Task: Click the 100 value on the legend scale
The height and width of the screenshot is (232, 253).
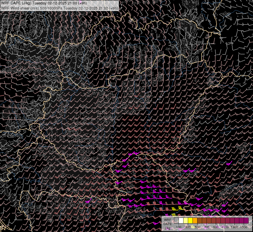Action: (x=179, y=227)
